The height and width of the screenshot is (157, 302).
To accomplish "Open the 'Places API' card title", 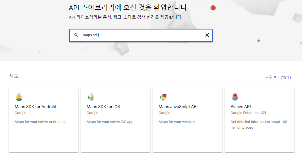I will tap(241, 107).
